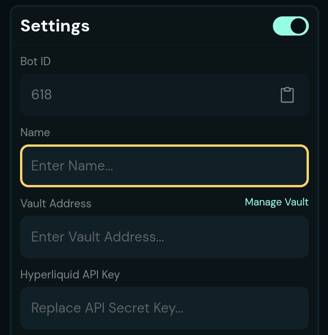Click the "Replace API Secret Key..." placeholder
The width and height of the screenshot is (328, 335).
point(107,308)
